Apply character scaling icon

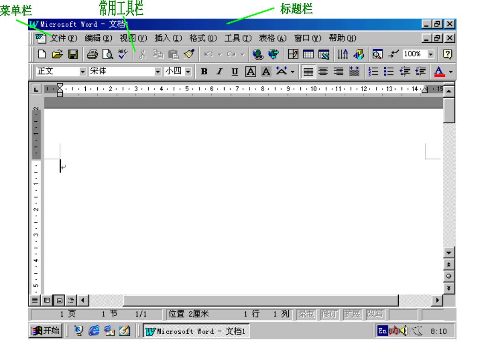pyautogui.click(x=281, y=71)
